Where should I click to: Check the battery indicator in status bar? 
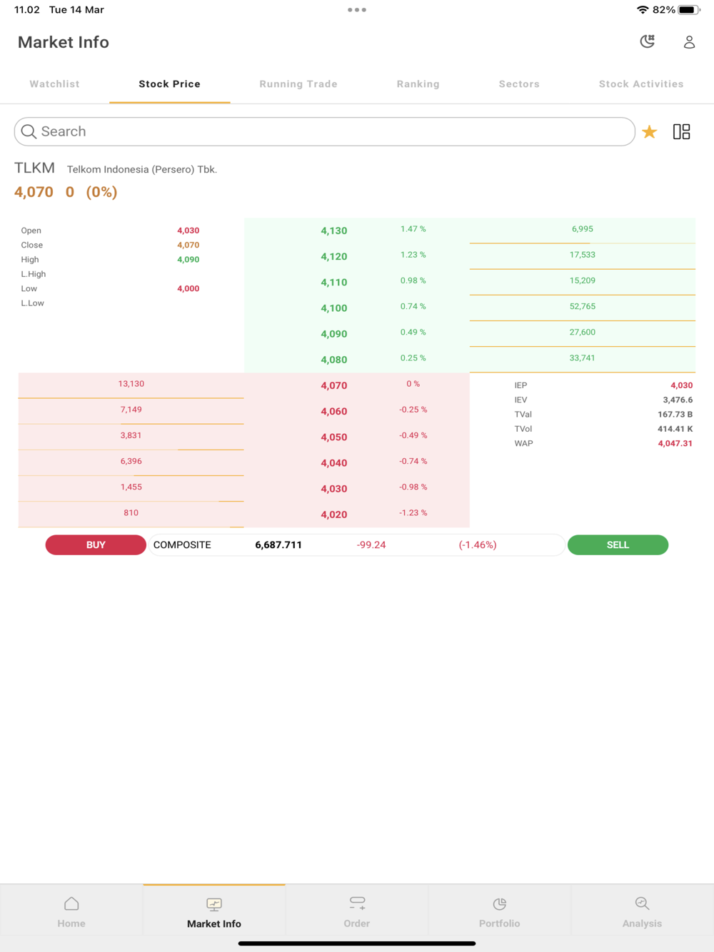pyautogui.click(x=689, y=10)
